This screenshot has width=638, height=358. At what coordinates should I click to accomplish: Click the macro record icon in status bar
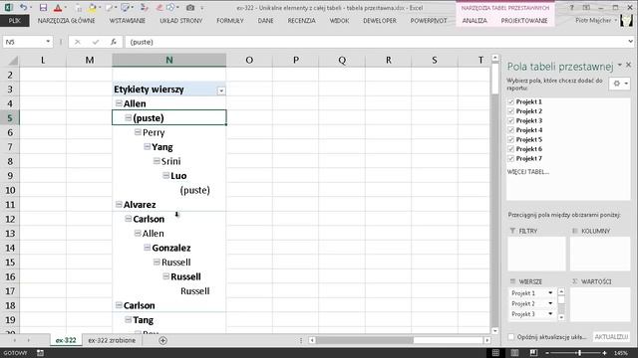click(x=40, y=353)
